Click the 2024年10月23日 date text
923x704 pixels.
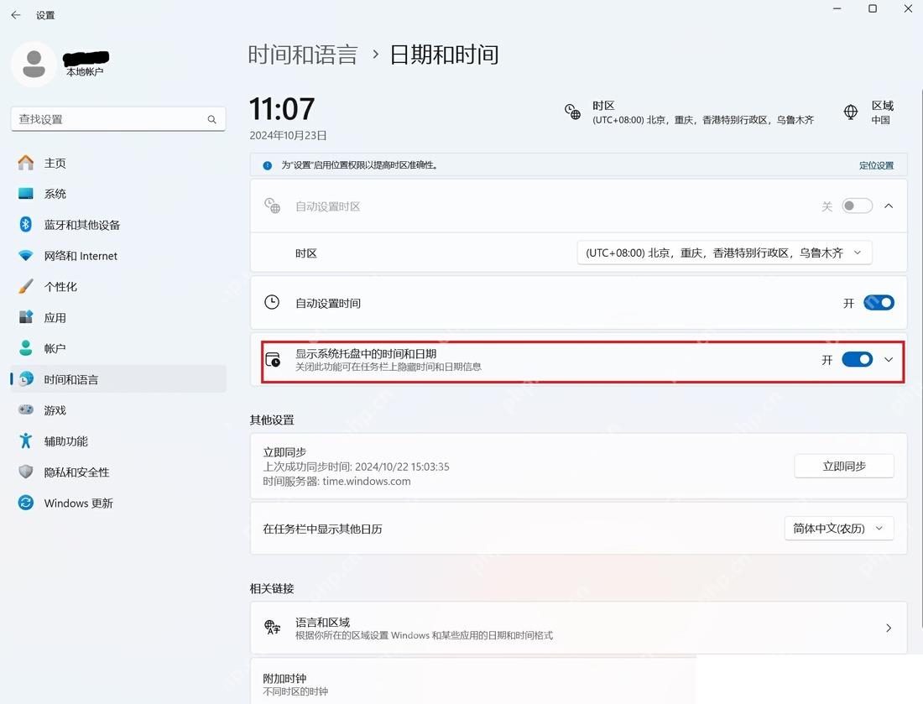point(288,135)
